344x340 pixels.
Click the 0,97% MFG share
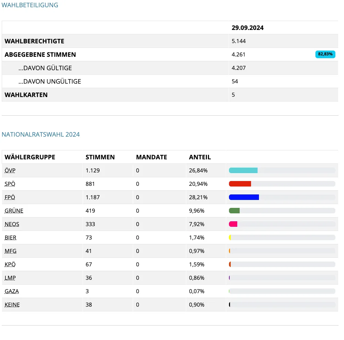(197, 251)
